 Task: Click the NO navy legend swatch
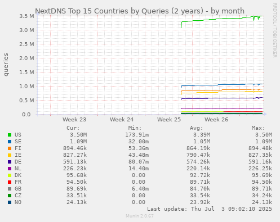(10, 202)
